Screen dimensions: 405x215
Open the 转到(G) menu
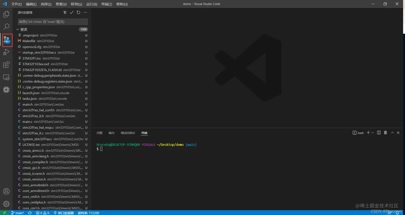click(77, 4)
